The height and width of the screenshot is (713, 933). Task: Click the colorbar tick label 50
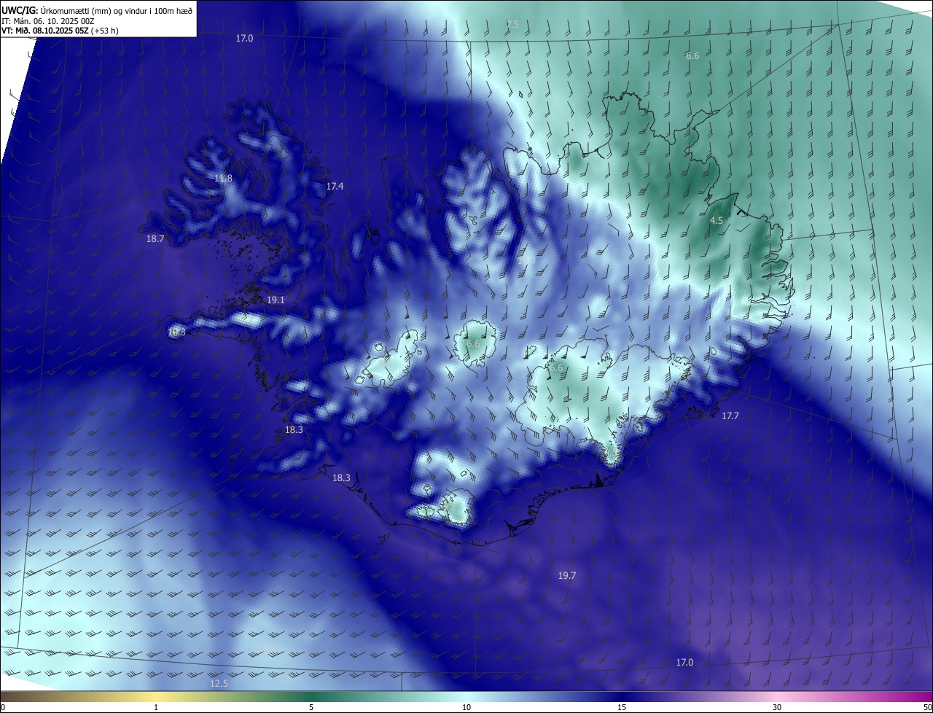927,707
